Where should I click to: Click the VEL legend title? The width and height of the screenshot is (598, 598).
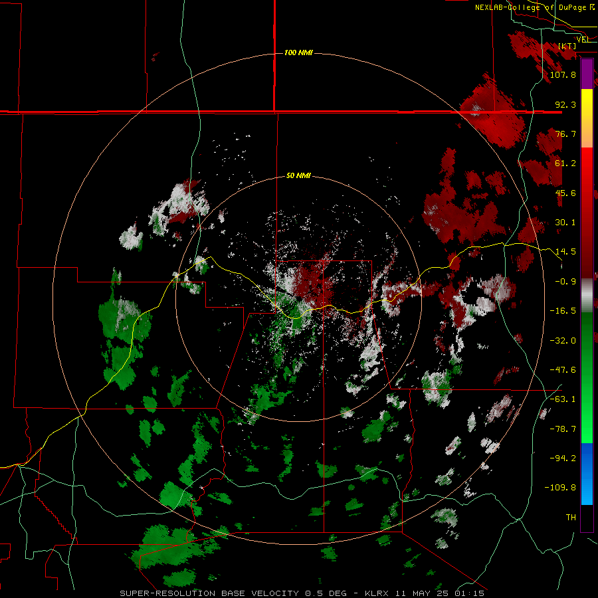click(x=583, y=39)
